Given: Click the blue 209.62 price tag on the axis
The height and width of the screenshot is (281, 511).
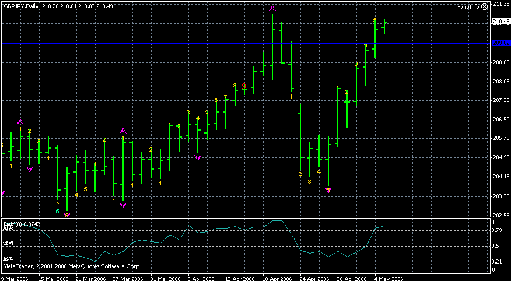Looking at the screenshot, I should click(x=501, y=43).
